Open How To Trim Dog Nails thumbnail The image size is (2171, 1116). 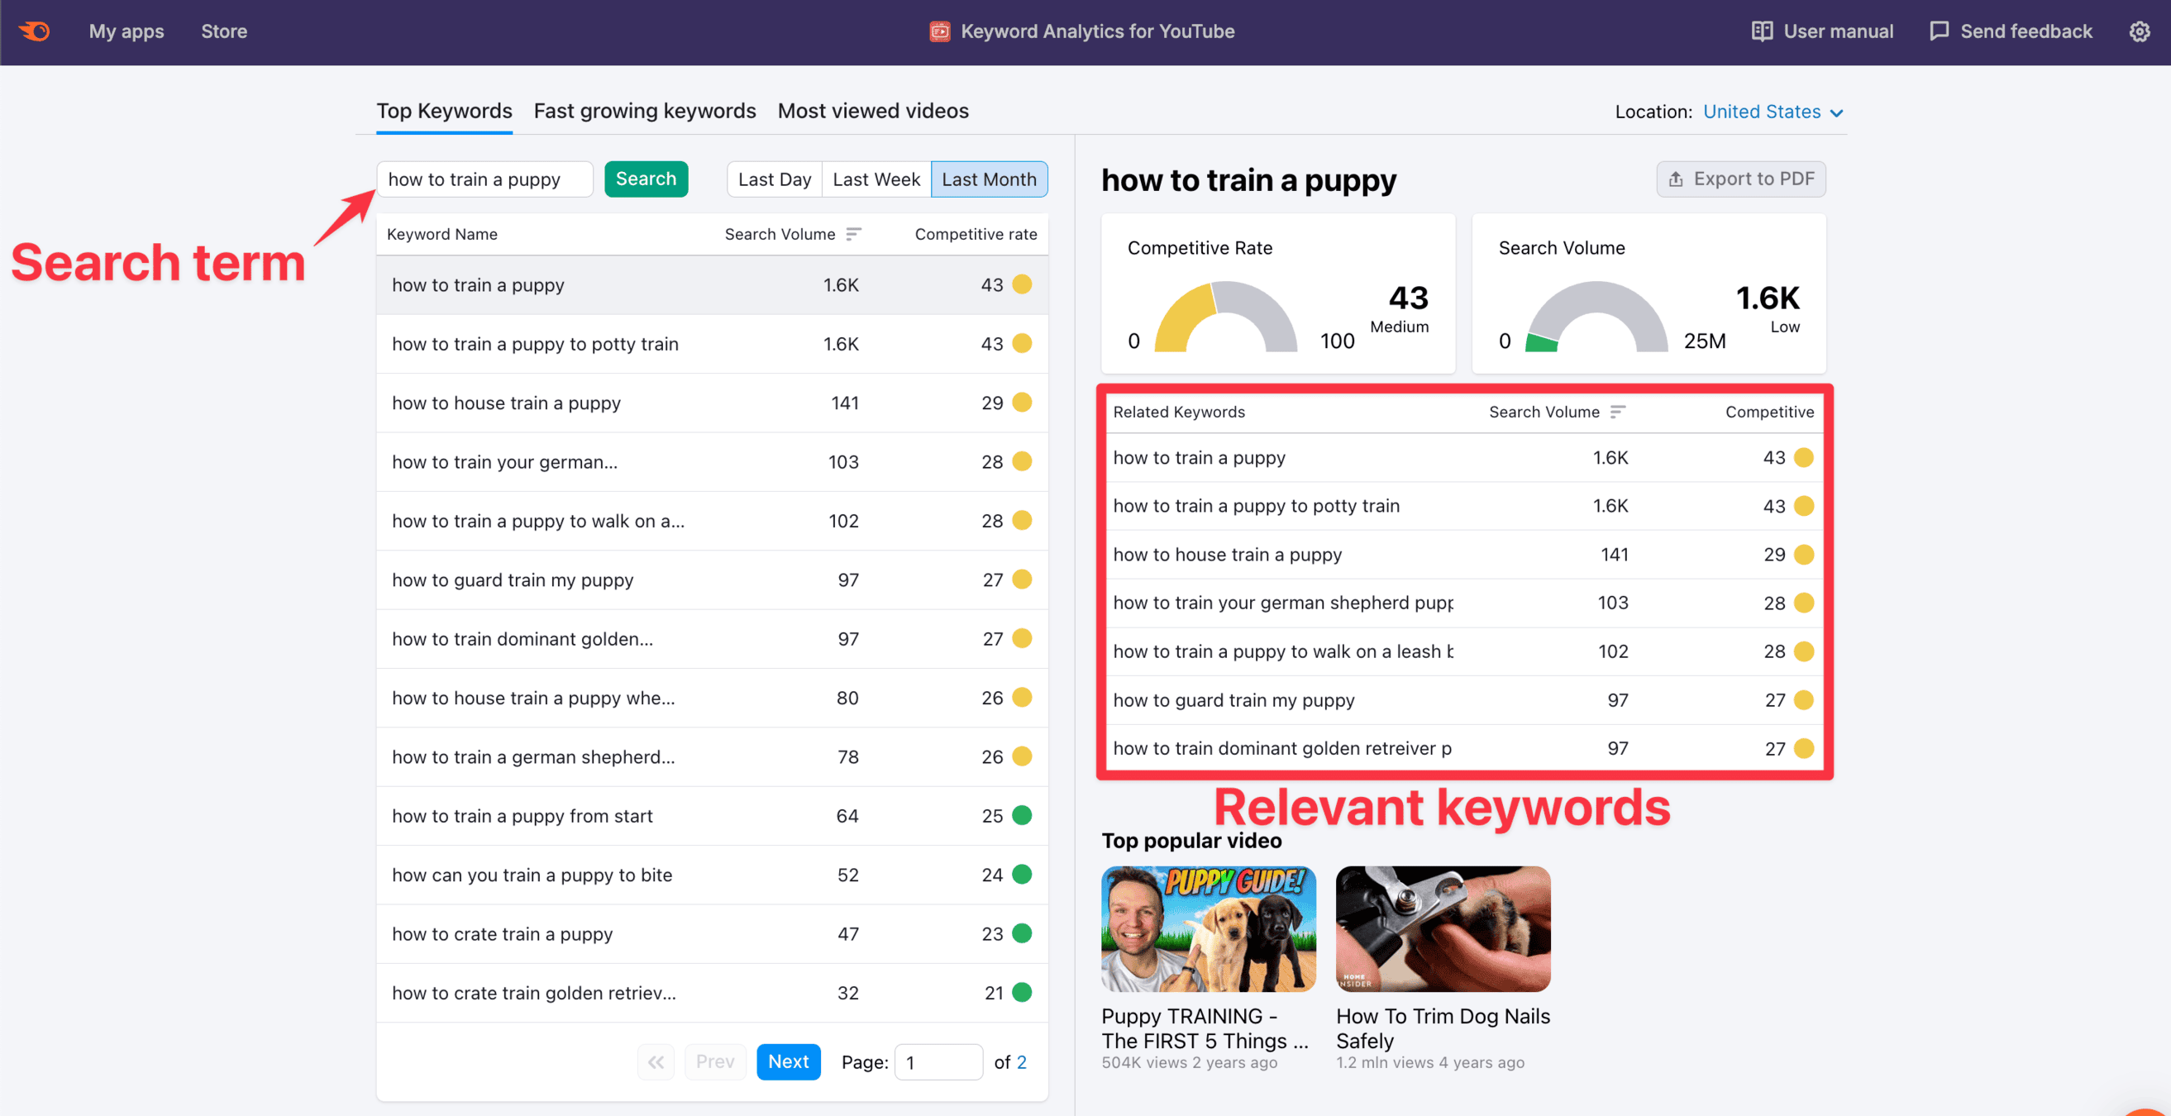coord(1443,929)
